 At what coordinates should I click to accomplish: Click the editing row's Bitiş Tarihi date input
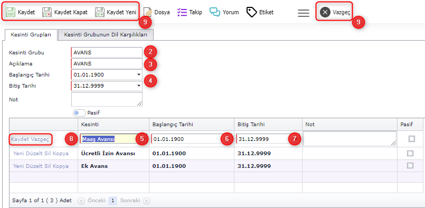(268, 139)
